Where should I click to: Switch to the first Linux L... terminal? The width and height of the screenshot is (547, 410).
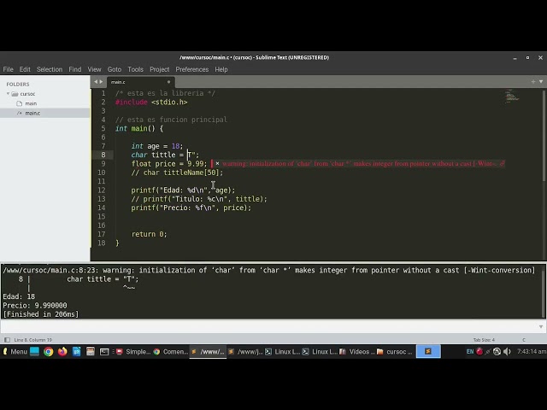coord(283,352)
